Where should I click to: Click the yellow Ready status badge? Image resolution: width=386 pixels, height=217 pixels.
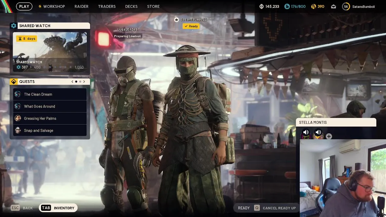coord(191,26)
